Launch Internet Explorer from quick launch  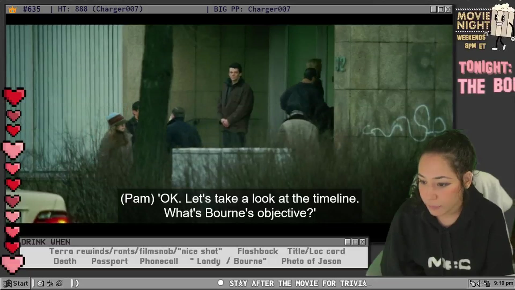59,283
